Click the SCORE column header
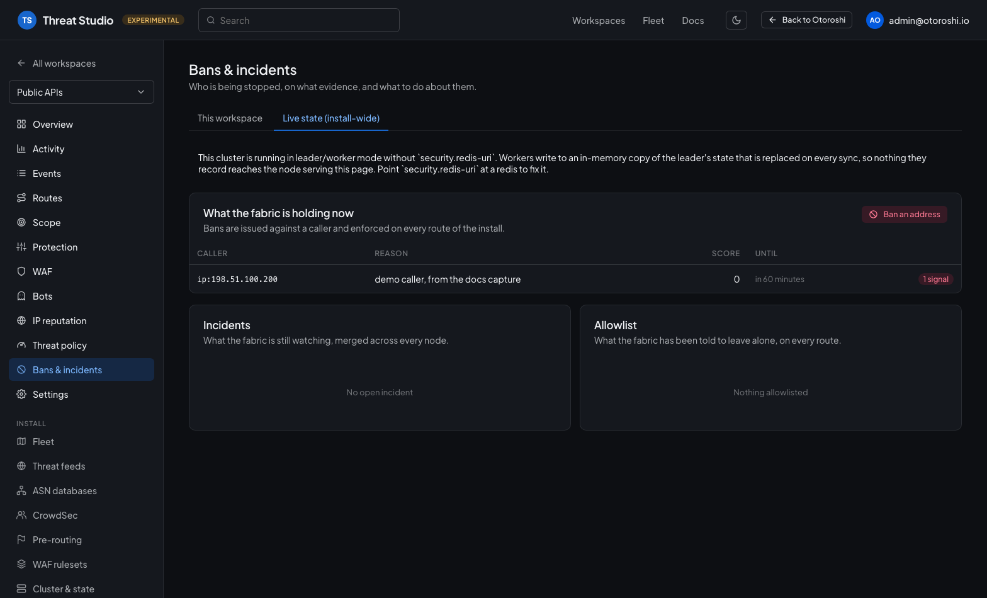987x598 pixels. pos(726,254)
